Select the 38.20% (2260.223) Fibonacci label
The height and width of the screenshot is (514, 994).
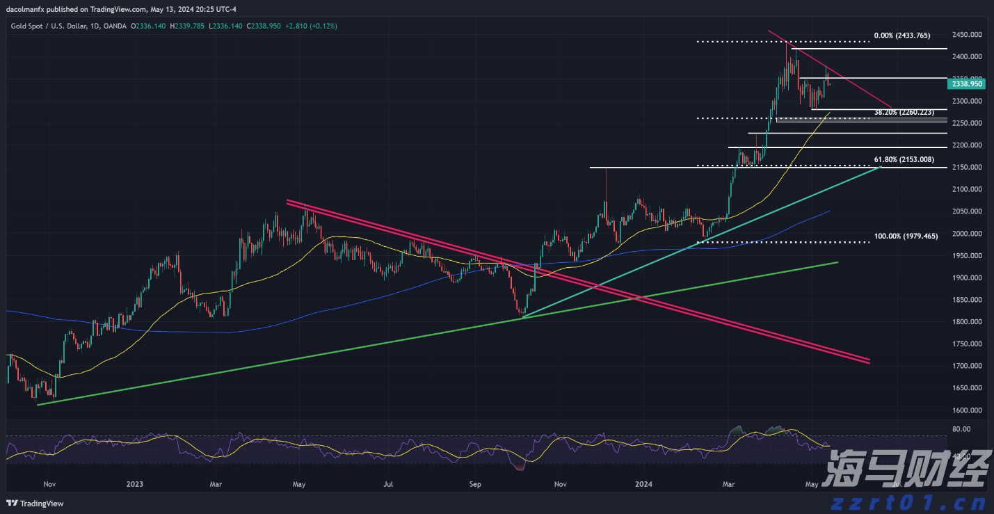(x=904, y=112)
